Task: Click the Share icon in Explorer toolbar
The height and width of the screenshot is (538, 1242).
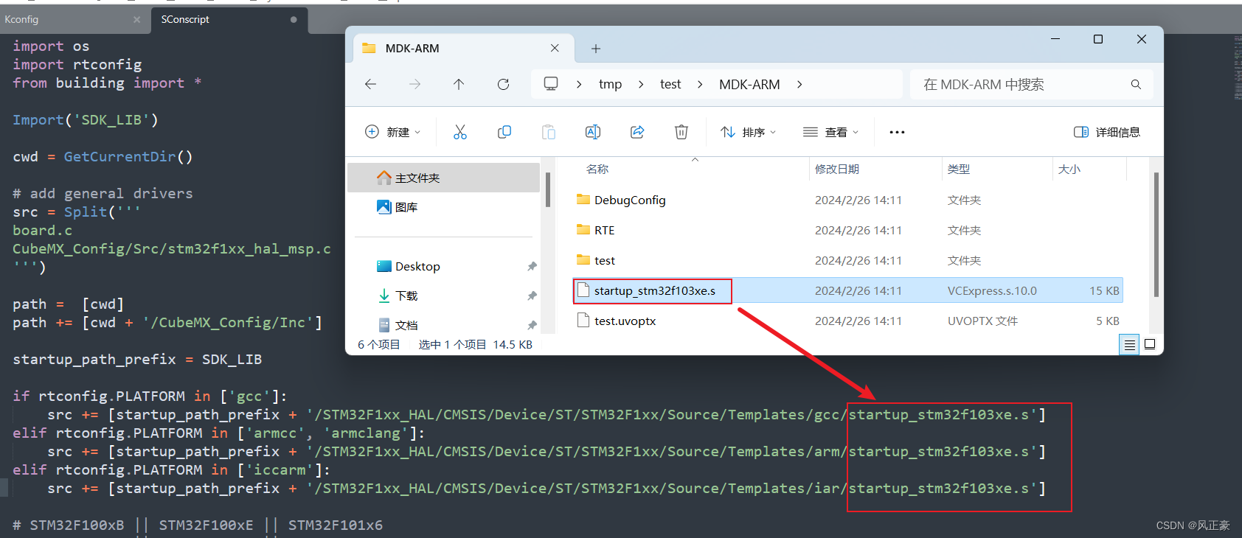Action: click(637, 132)
